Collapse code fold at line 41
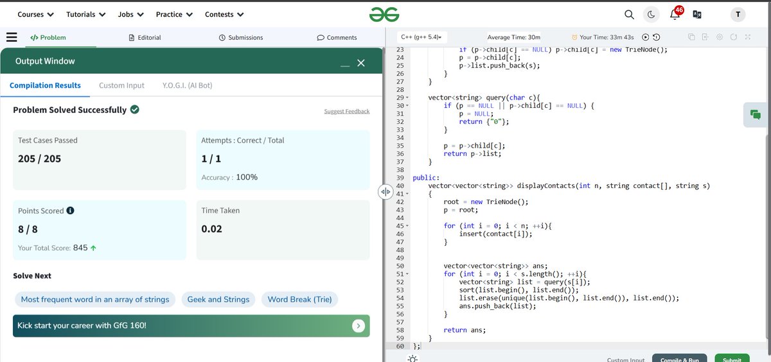Screen dimensions: 771x362 click(x=407, y=194)
